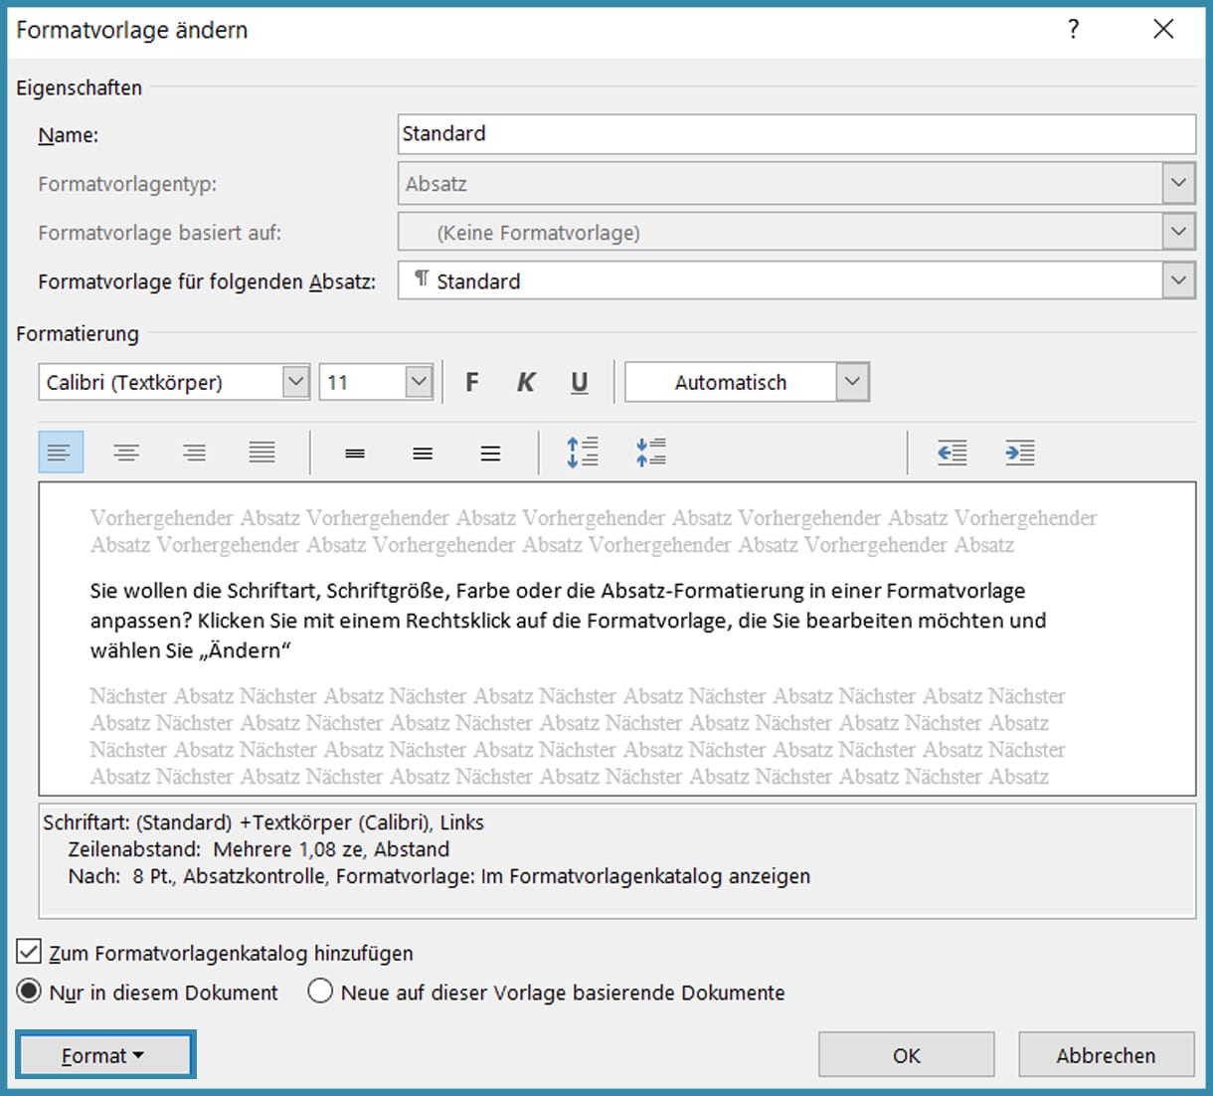The height and width of the screenshot is (1096, 1213).
Task: Increase paragraph indent
Action: click(1019, 453)
